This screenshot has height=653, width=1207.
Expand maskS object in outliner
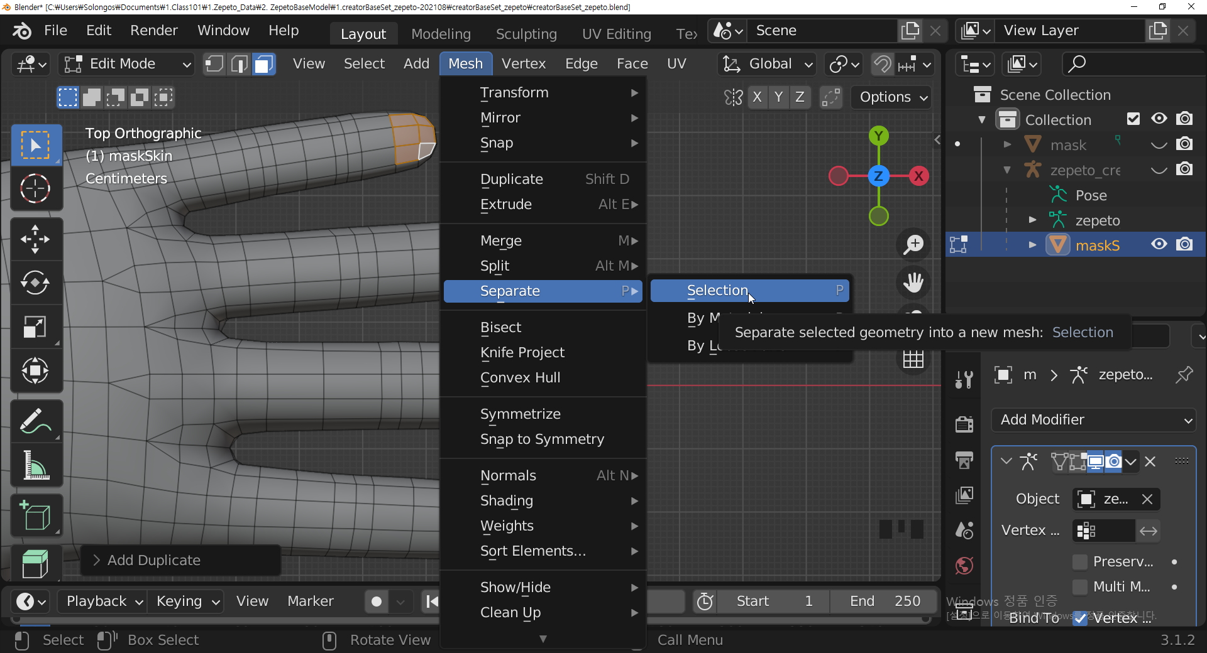(1033, 245)
